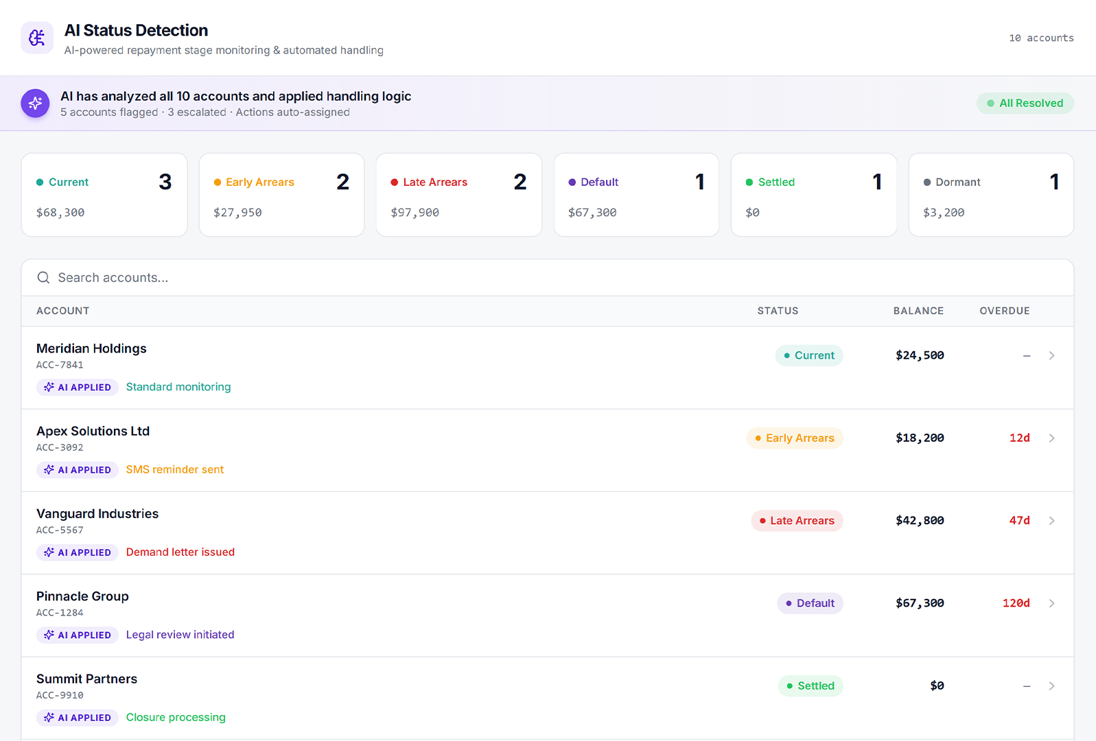Click AI Applied badge for Summit Partners

point(78,718)
